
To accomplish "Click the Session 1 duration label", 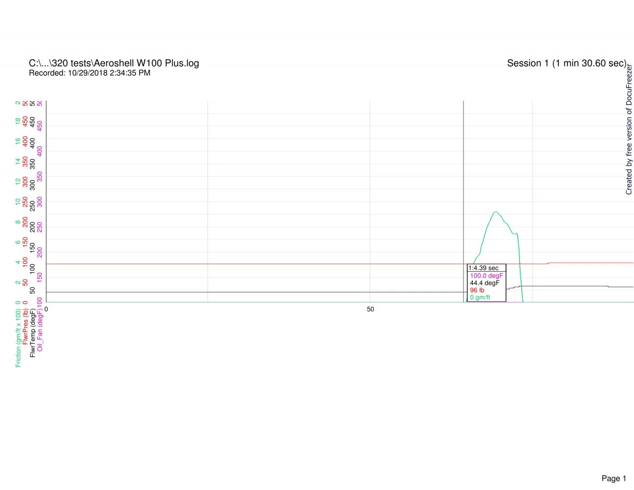I will coord(566,63).
